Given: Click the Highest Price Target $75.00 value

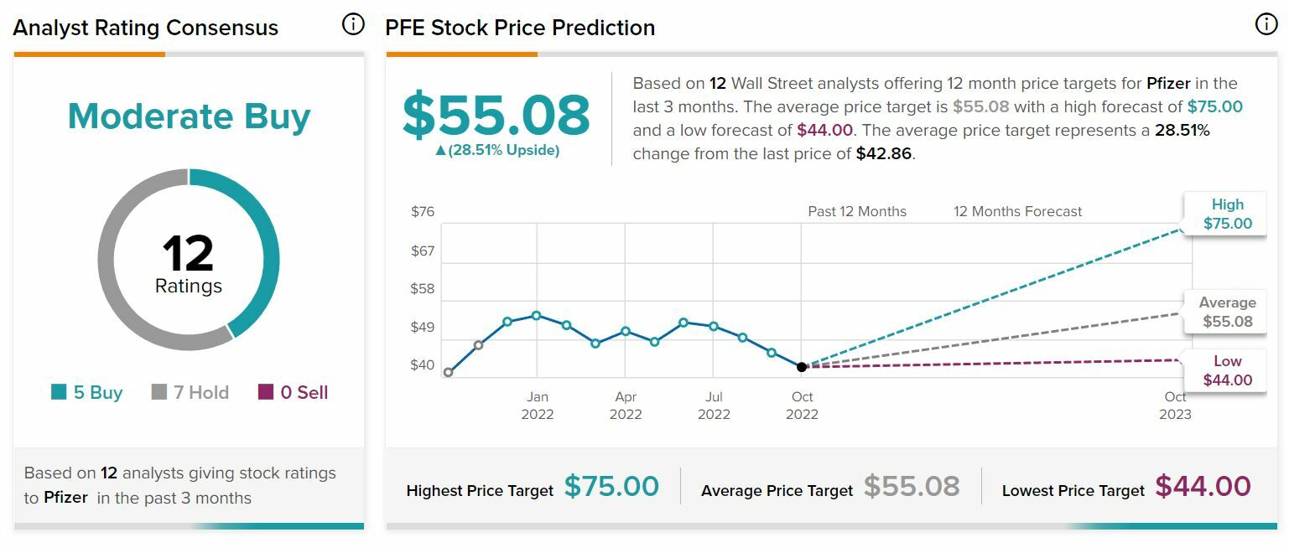Looking at the screenshot, I should [611, 487].
